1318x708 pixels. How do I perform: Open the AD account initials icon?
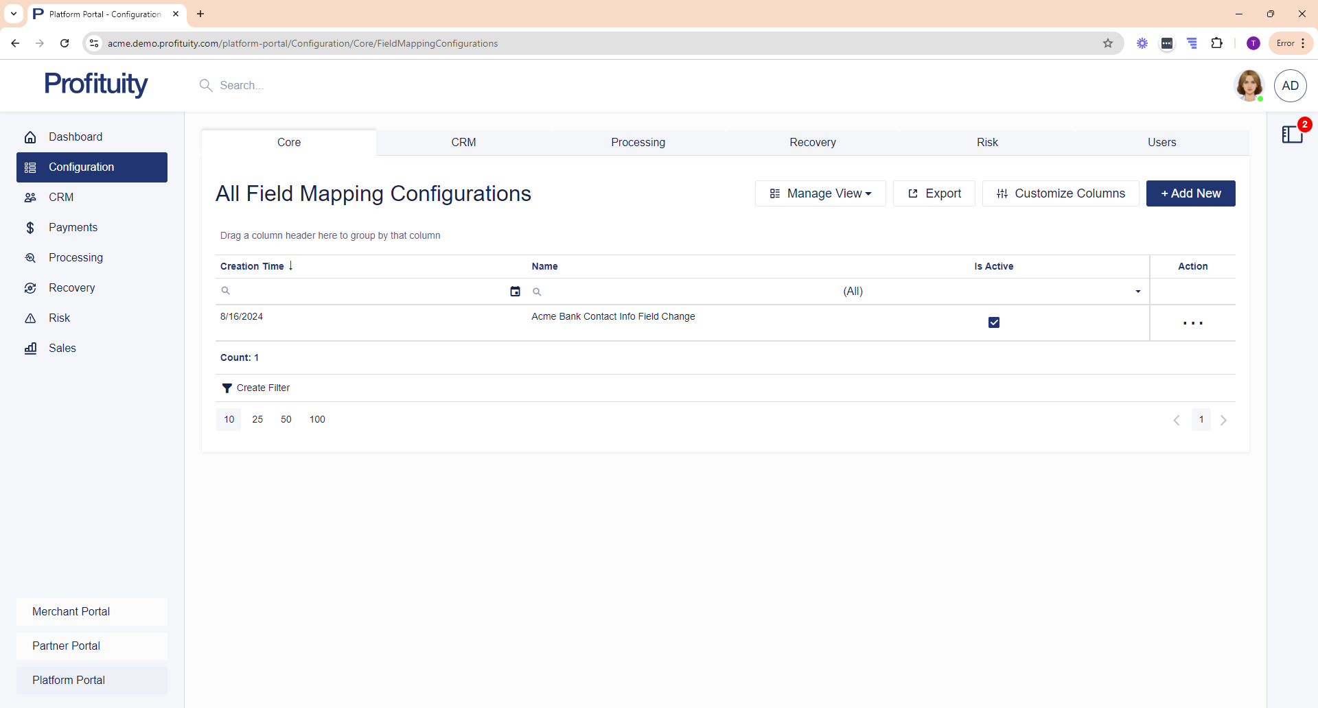pos(1290,86)
